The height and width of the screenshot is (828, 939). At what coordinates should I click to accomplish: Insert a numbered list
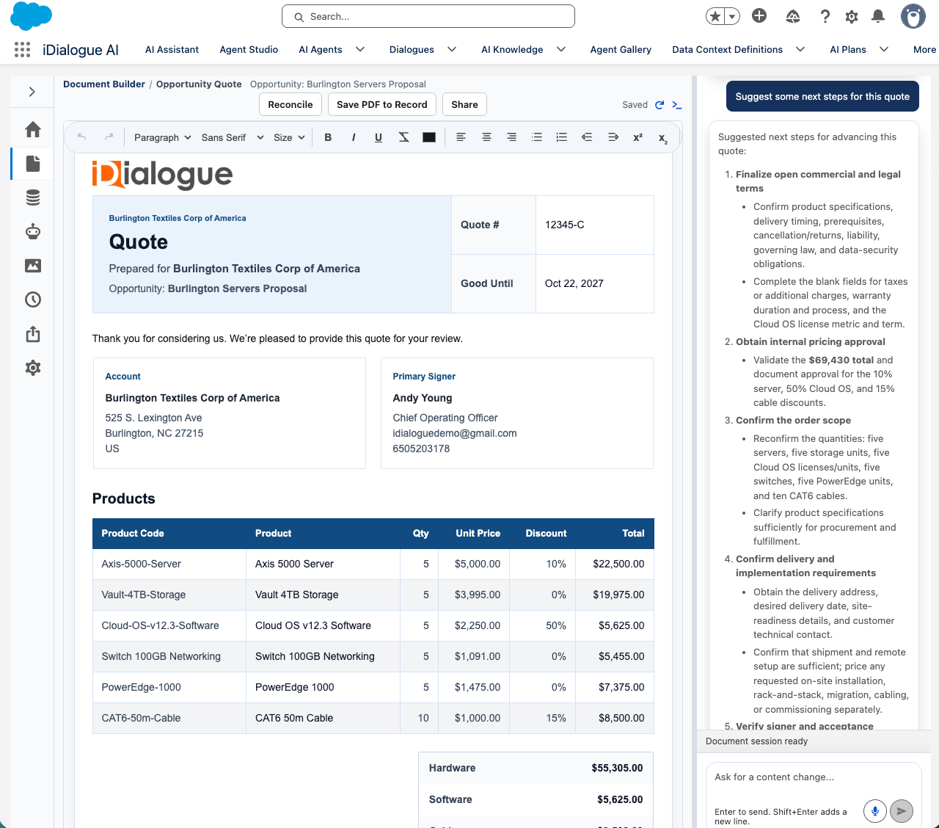(562, 137)
